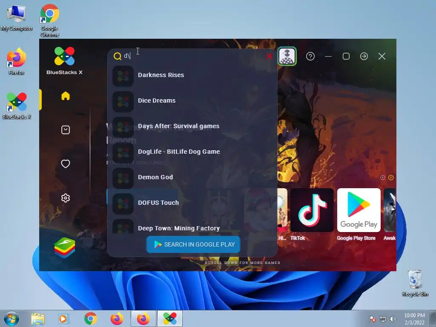This screenshot has height=327, width=436.
Task: Click the Darkness Rises game icon
Action: coord(123,76)
